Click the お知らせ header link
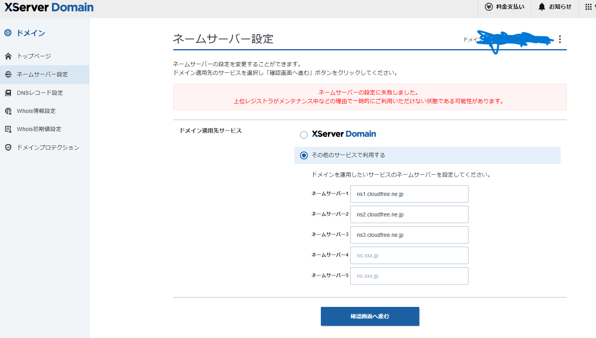 pos(555,7)
